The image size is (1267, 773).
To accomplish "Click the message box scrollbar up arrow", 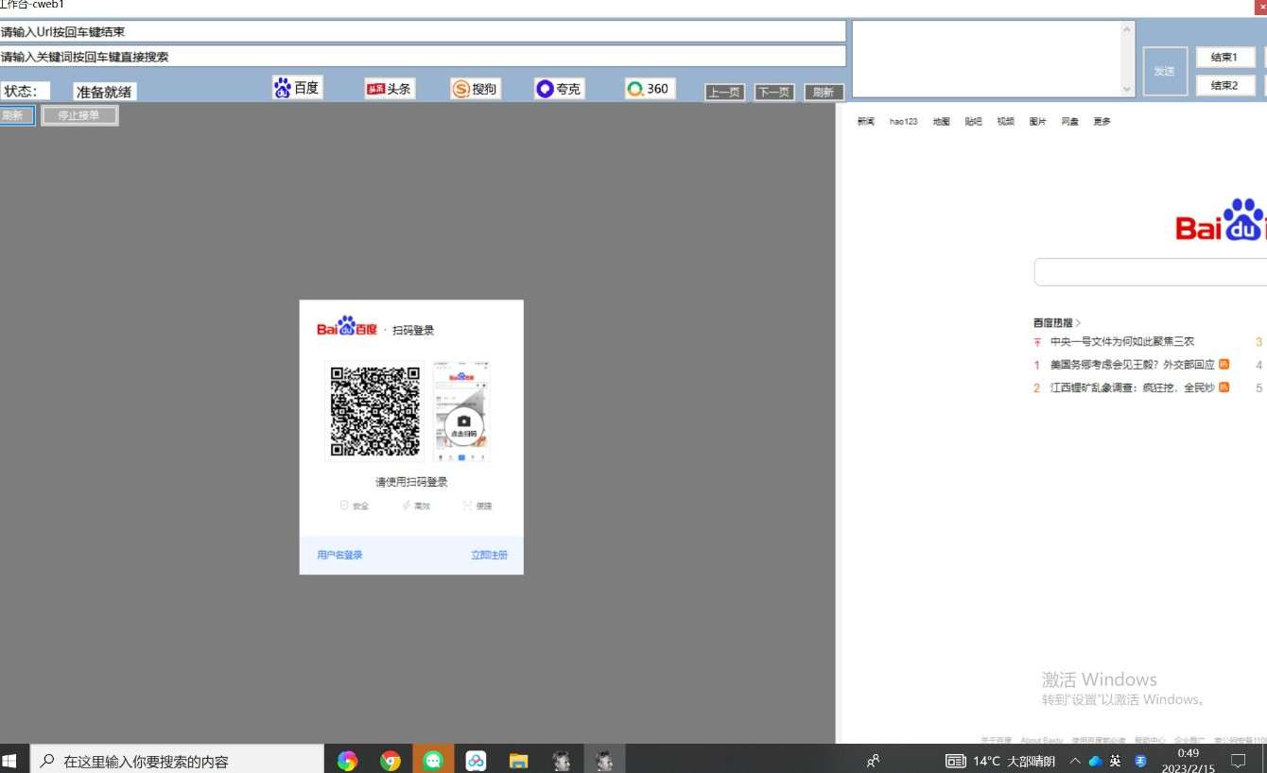I will (1127, 28).
